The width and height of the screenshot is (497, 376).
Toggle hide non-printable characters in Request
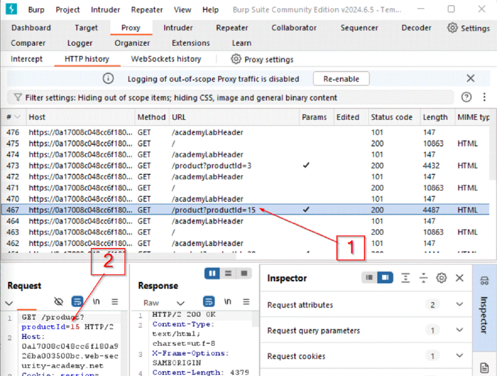point(58,301)
